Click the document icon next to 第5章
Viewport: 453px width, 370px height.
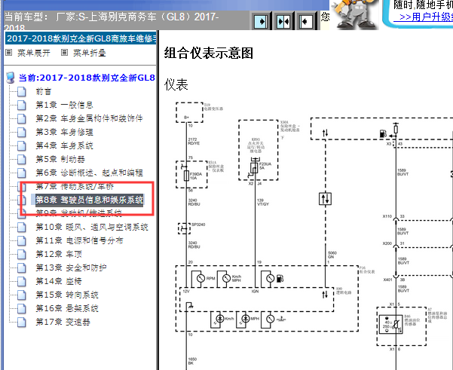click(x=22, y=160)
